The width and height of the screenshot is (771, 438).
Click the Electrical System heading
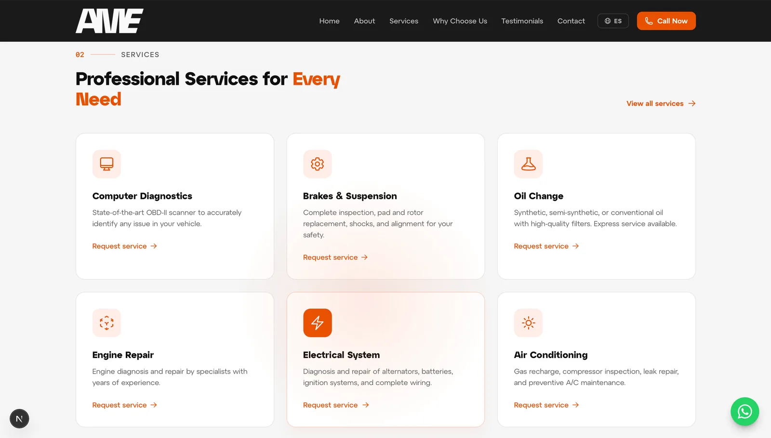pyautogui.click(x=341, y=355)
